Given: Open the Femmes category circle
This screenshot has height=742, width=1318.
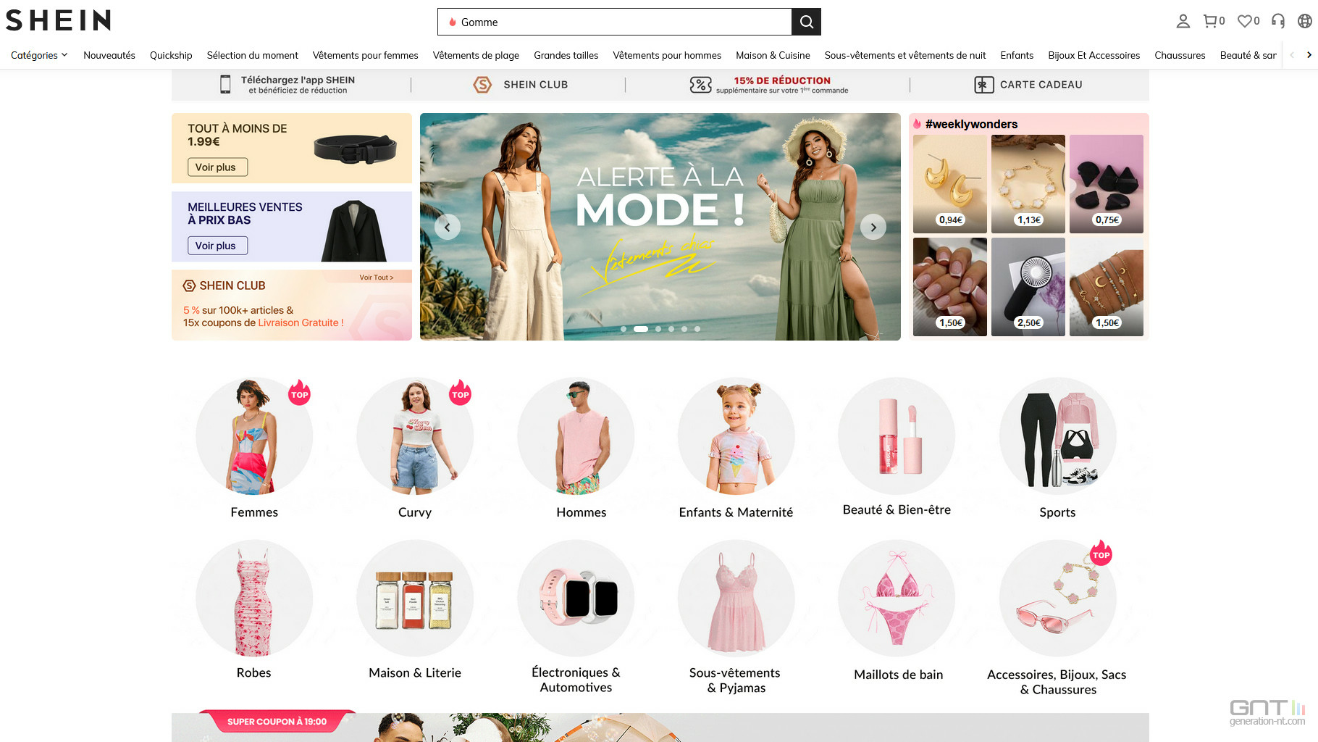Looking at the screenshot, I should click(x=254, y=436).
